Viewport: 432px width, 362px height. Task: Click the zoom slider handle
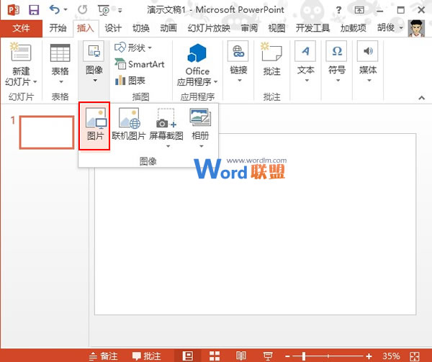click(304, 356)
